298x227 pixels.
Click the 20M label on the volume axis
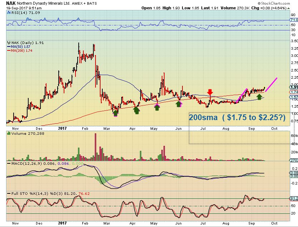click(x=294, y=152)
